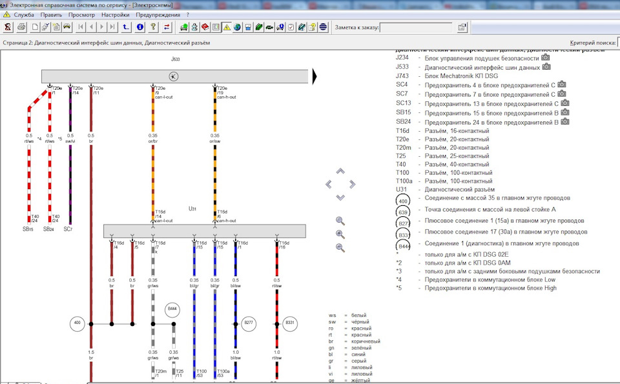Click the order note button next to the field
Viewport: 620px width, 384px height.
(462, 27)
